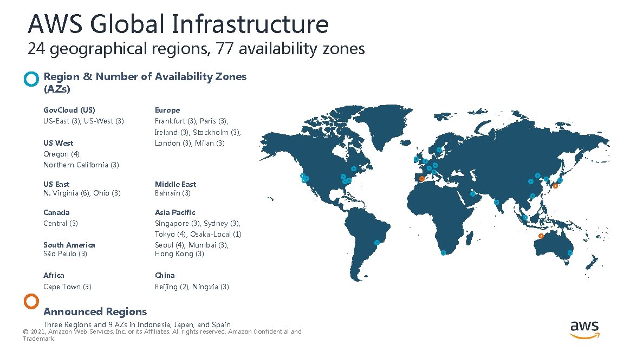Select the São Paulo marker in South America

[x=377, y=242]
